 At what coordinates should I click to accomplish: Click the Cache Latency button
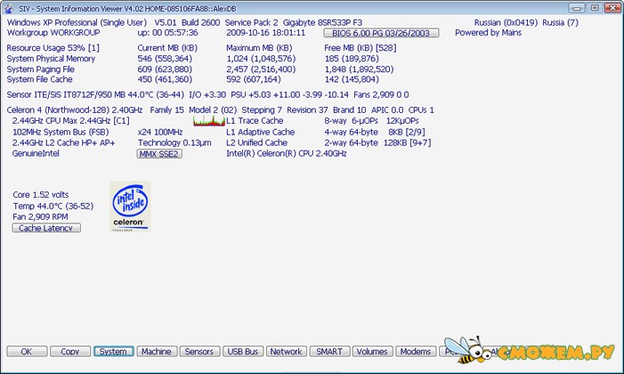pyautogui.click(x=46, y=228)
